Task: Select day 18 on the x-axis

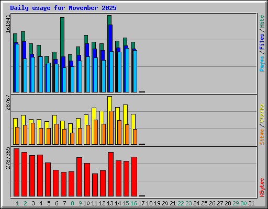Action: point(149,203)
